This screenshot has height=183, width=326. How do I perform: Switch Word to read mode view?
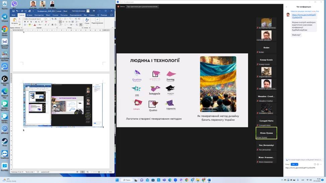(x=77, y=172)
